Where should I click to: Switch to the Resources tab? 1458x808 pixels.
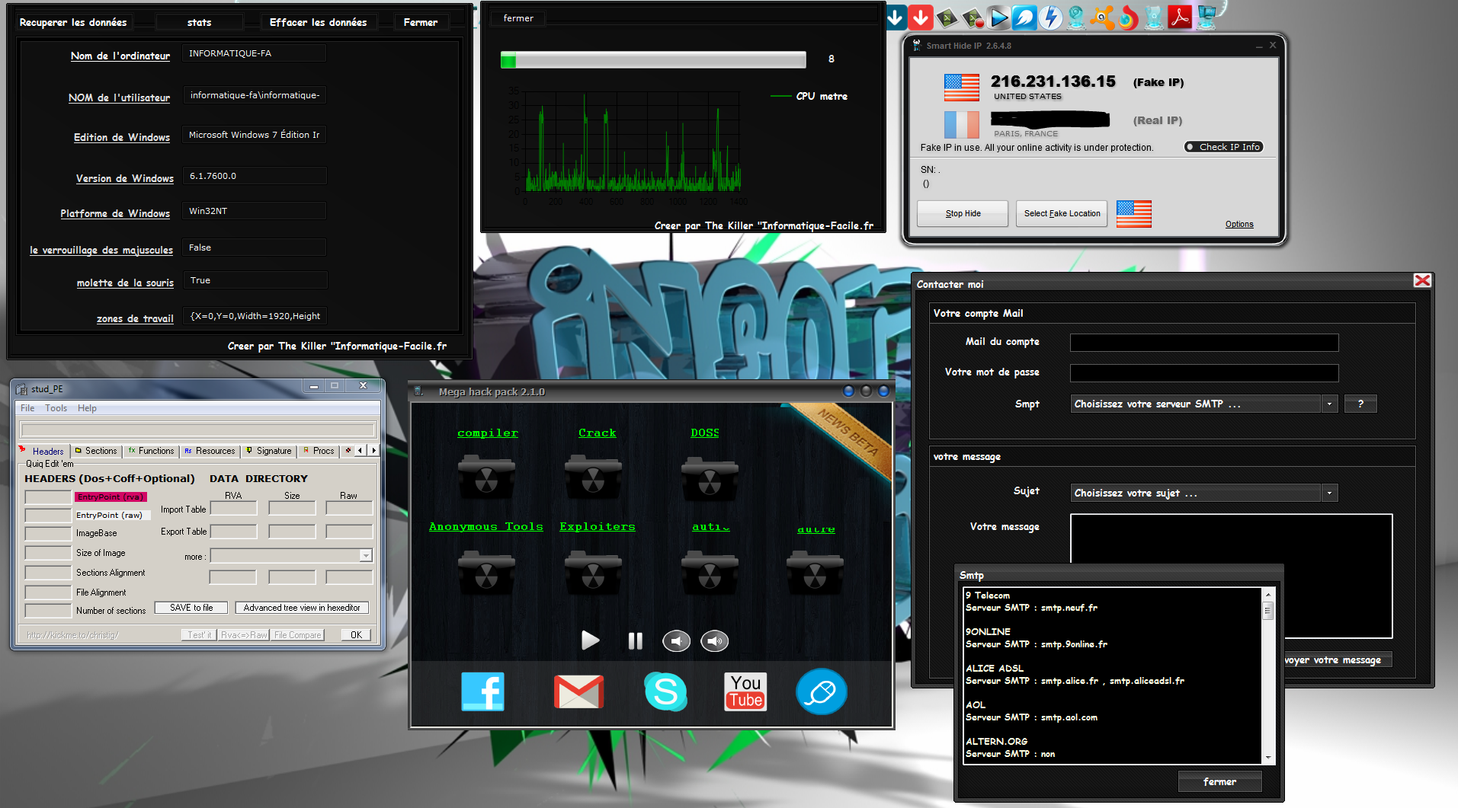pyautogui.click(x=210, y=451)
